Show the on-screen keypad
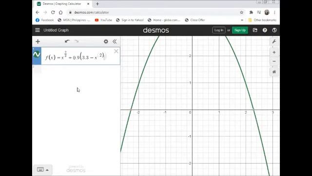 coord(40,170)
